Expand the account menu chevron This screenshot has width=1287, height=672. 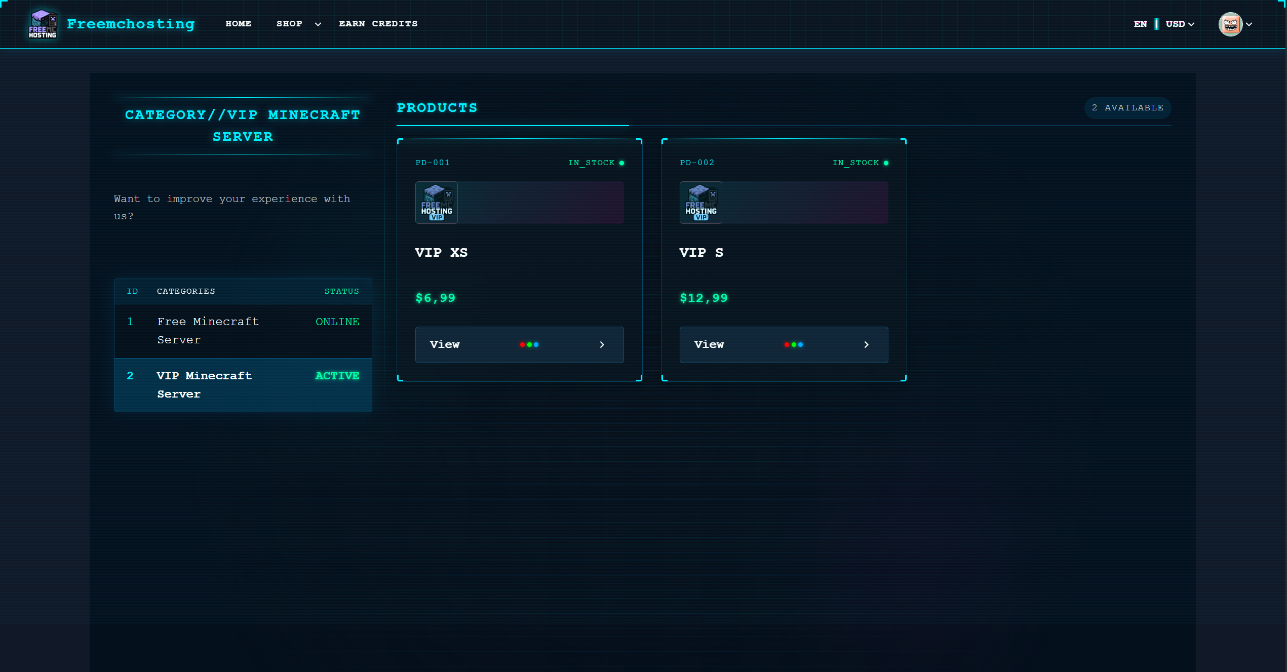(1249, 24)
